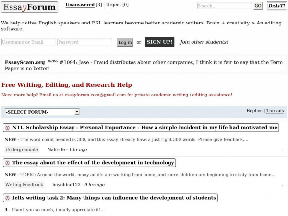Image resolution: width=288 pixels, height=216 pixels.
Task: Select the Undergraduate category tag
Action: click(x=22, y=150)
